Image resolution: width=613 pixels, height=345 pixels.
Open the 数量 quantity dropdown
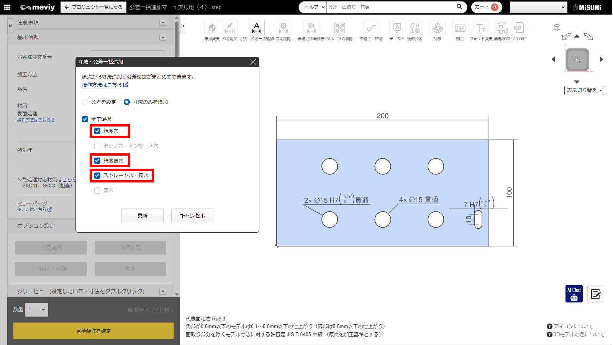tap(37, 310)
